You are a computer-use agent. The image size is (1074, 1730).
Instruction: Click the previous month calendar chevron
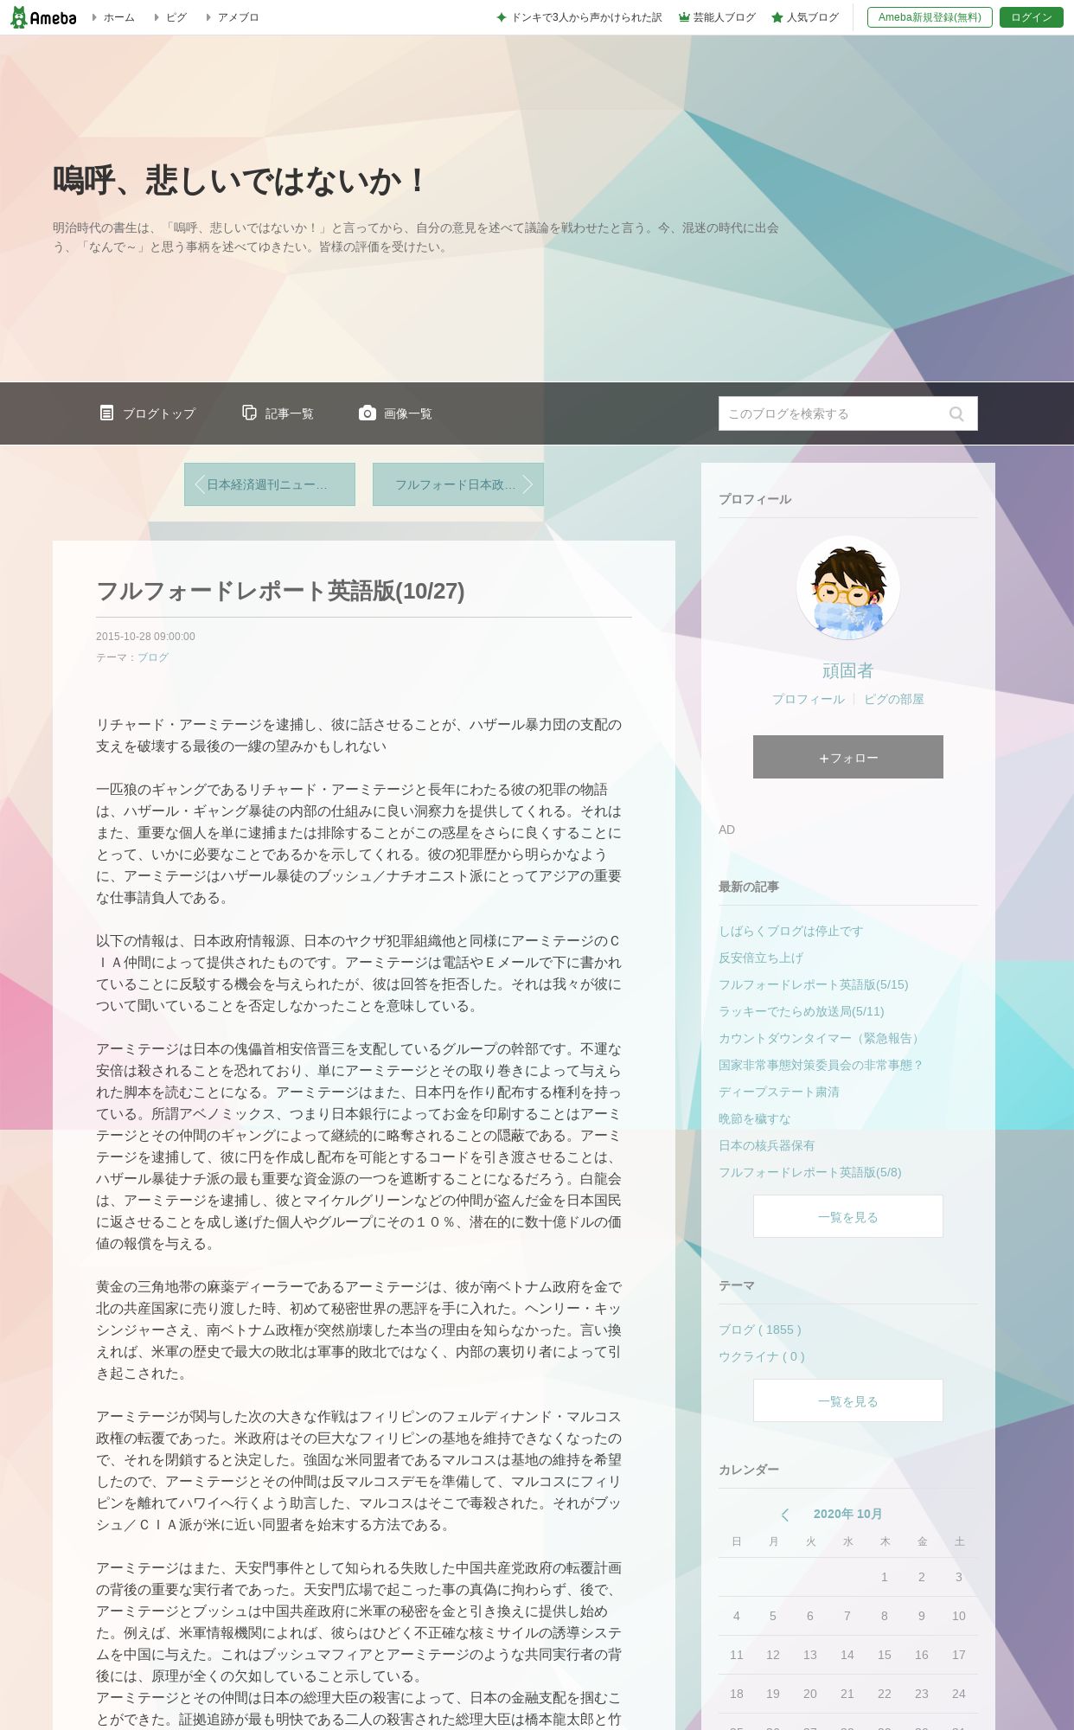(785, 1515)
